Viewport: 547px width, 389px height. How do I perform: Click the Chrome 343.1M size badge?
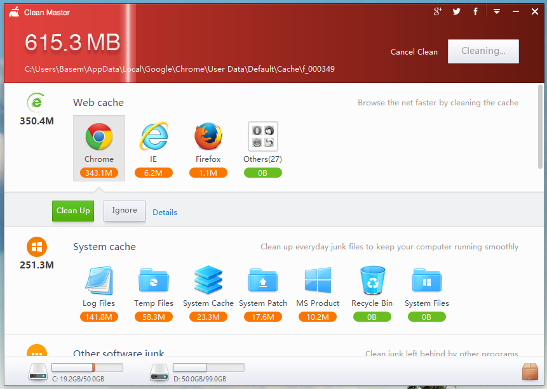tap(98, 173)
